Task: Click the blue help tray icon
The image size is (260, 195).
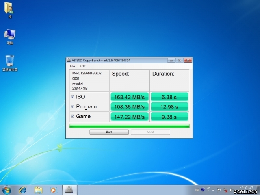Action: 203,190
